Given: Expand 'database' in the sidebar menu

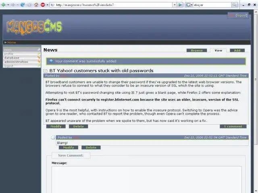Looking at the screenshot, I should pos(22,57).
